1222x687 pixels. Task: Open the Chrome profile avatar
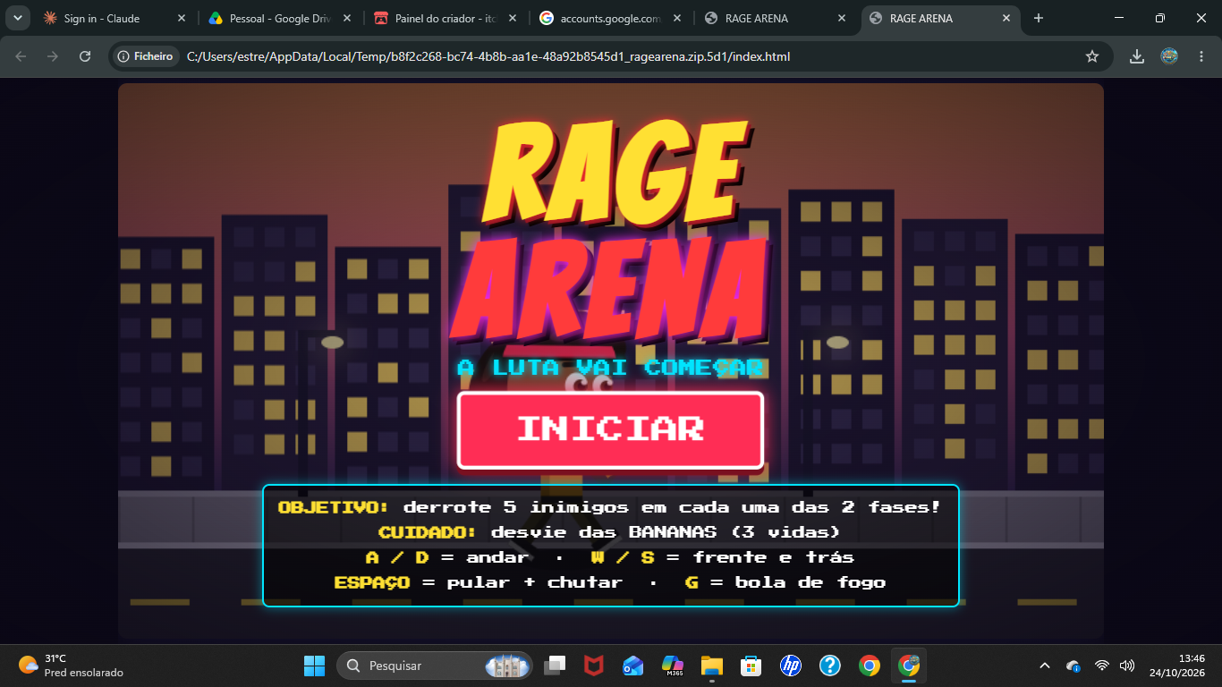pyautogui.click(x=1169, y=56)
